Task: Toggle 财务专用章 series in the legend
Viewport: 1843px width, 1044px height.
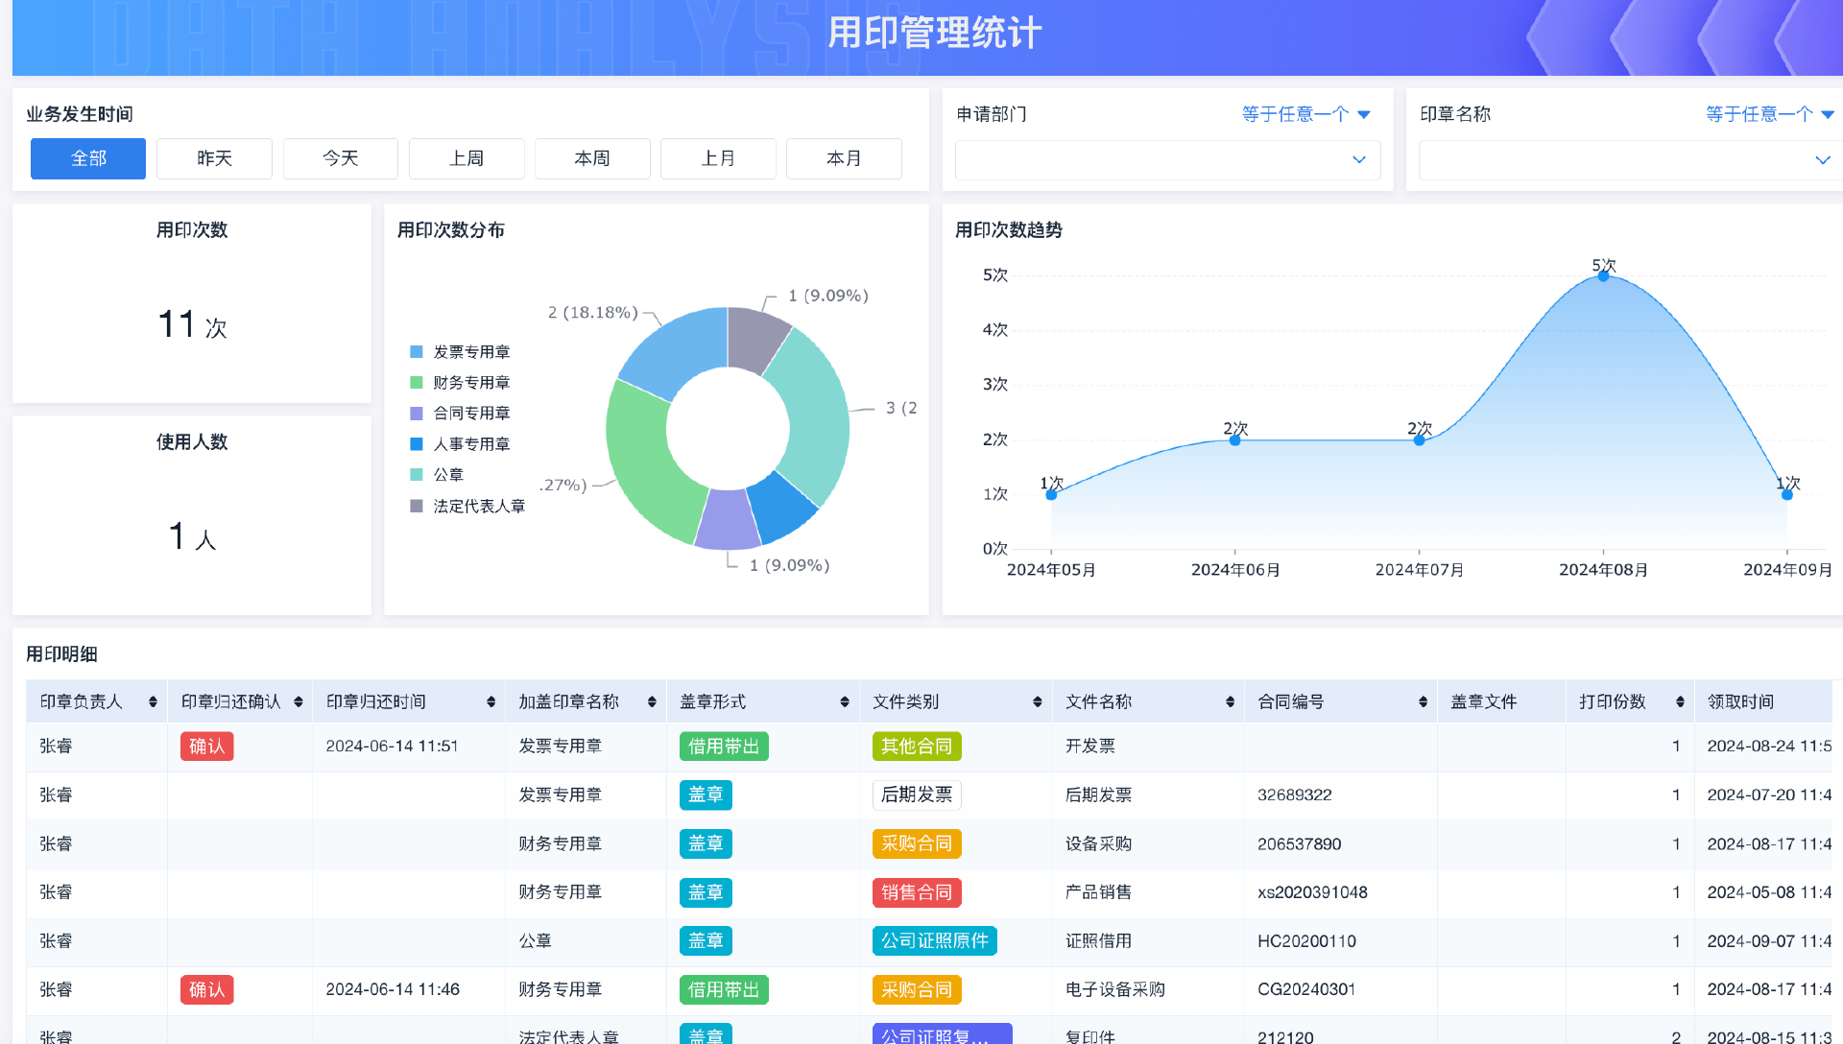Action: pos(470,383)
